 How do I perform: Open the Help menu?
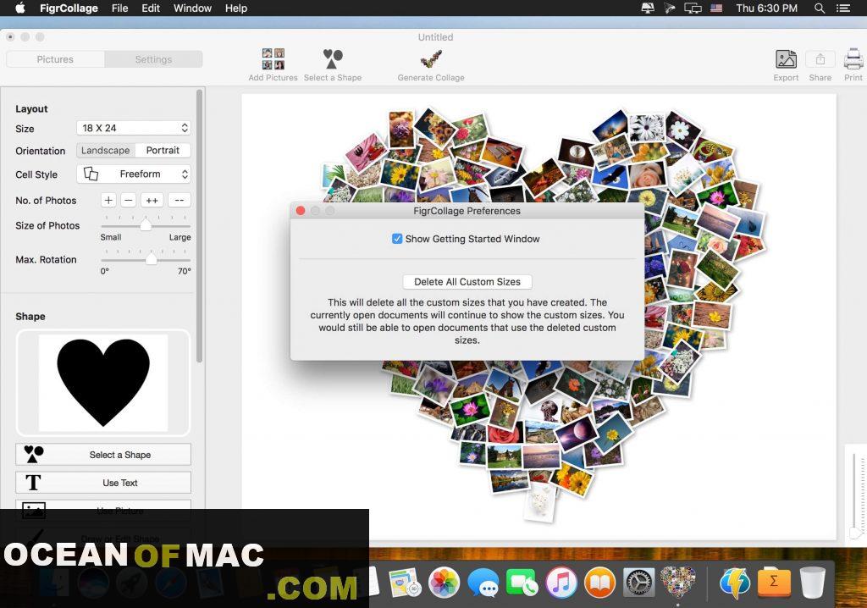(236, 8)
